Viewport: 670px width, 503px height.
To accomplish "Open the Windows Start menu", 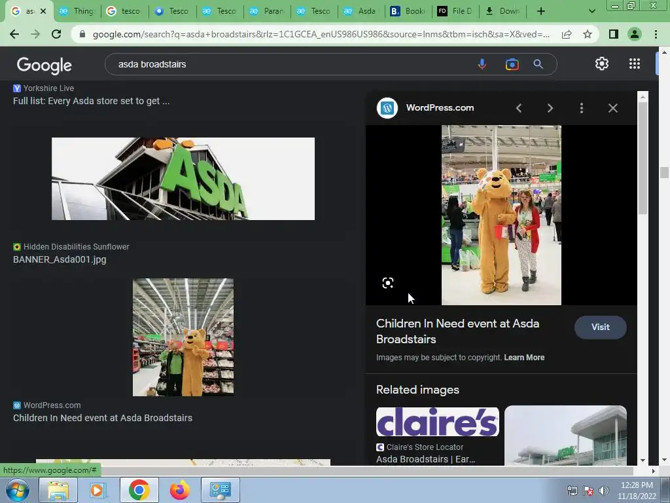I will pos(17,490).
